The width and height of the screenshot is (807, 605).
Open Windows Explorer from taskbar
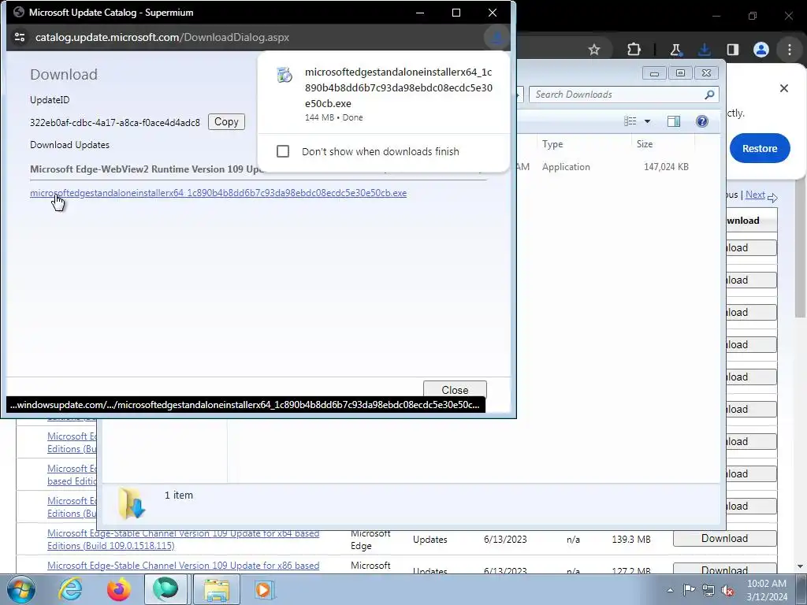coord(216,589)
